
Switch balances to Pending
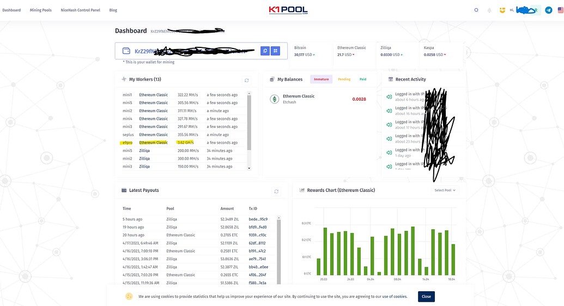tap(344, 79)
